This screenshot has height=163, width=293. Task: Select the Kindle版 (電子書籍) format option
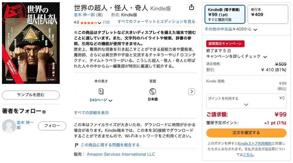click(x=225, y=14)
